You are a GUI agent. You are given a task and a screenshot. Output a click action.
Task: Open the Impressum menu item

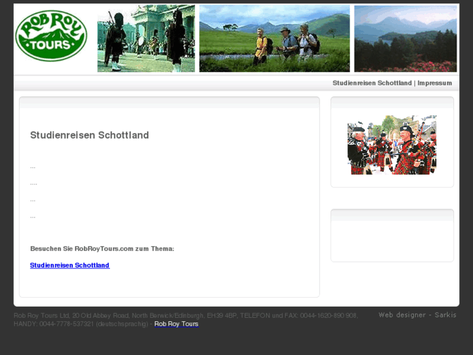435,83
